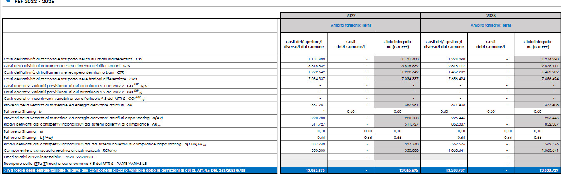Select the 2022 year header cell
This screenshot has width=561, height=174.
pyautogui.click(x=350, y=15)
